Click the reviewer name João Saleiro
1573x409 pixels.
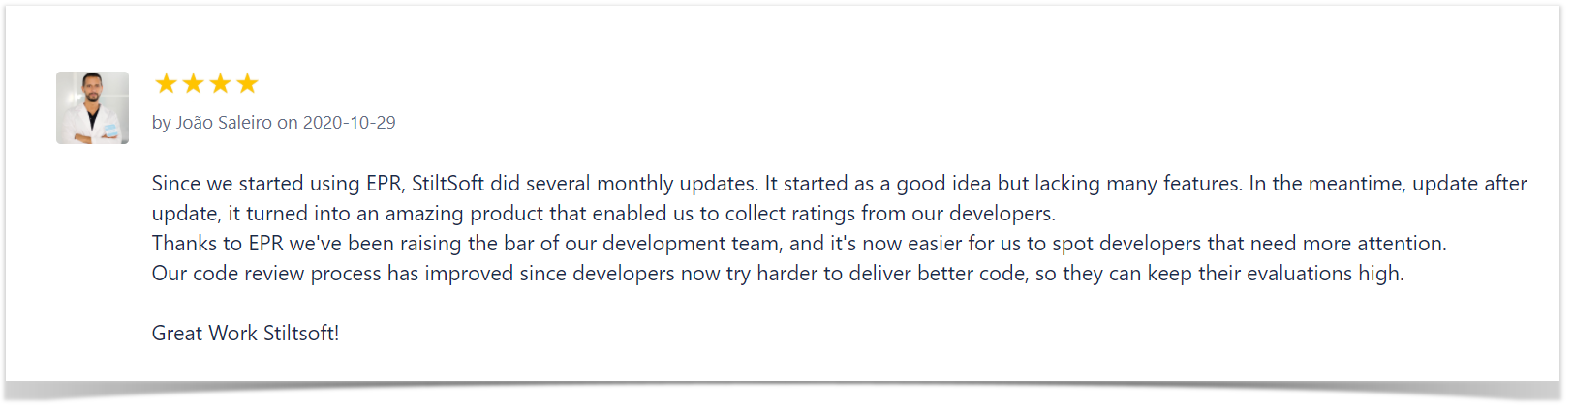[224, 123]
